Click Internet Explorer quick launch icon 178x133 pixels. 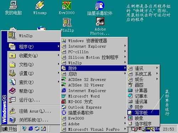coord(31,129)
